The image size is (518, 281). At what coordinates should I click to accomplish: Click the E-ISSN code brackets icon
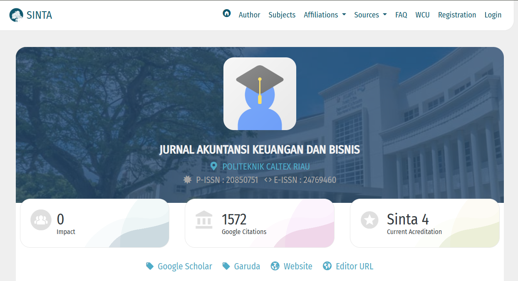(x=268, y=180)
